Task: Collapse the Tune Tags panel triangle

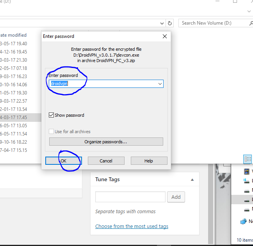Action: pos(192,180)
